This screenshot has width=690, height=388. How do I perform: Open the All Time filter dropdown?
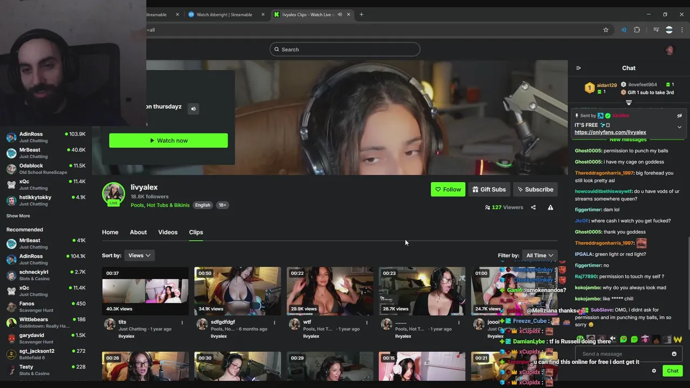tap(540, 255)
